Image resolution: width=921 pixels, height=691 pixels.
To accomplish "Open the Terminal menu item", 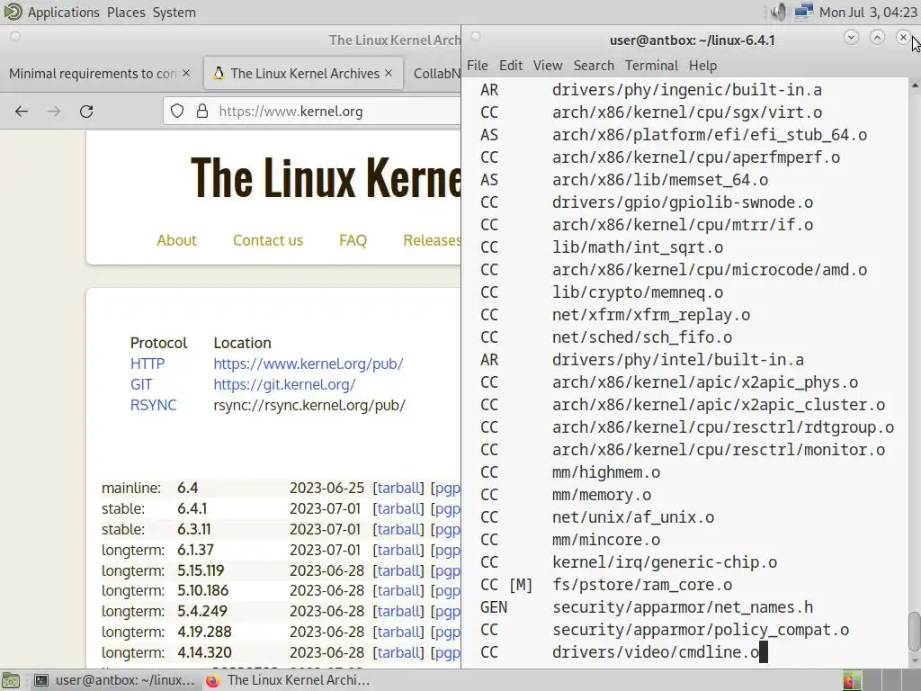I will pyautogui.click(x=651, y=65).
